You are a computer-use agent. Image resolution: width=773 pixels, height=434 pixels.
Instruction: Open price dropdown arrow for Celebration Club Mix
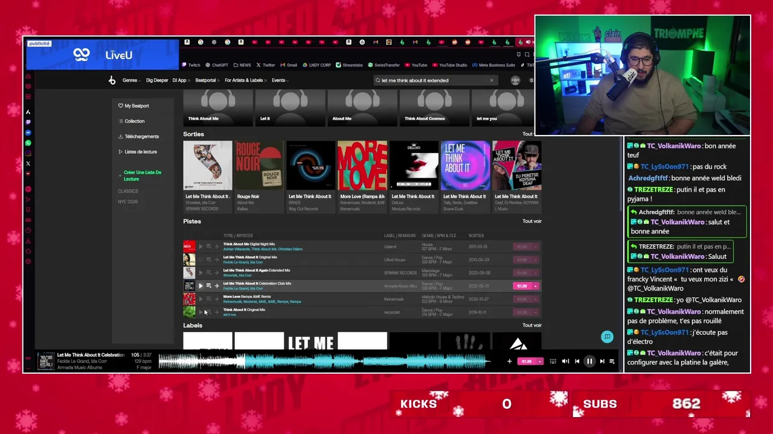coord(535,286)
